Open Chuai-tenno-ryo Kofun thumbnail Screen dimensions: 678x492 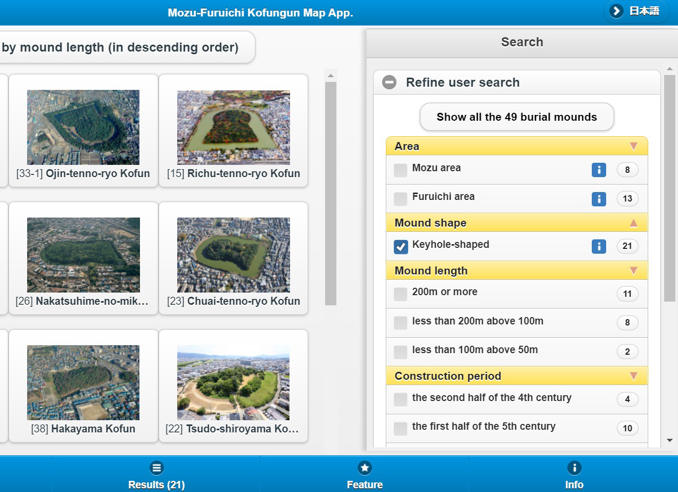(234, 255)
